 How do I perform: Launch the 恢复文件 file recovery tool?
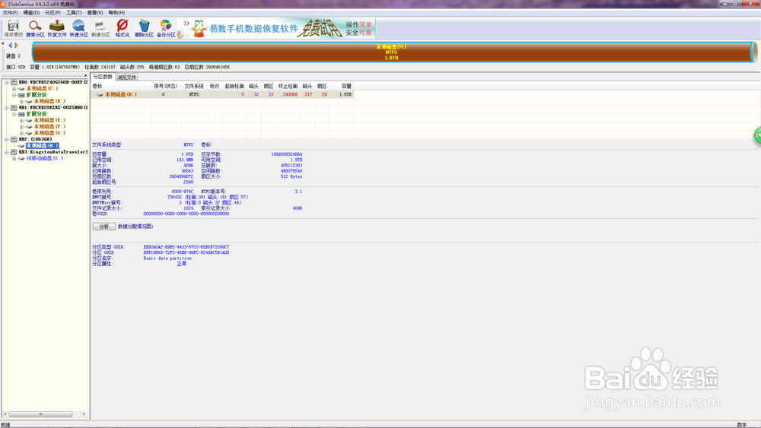pyautogui.click(x=57, y=29)
